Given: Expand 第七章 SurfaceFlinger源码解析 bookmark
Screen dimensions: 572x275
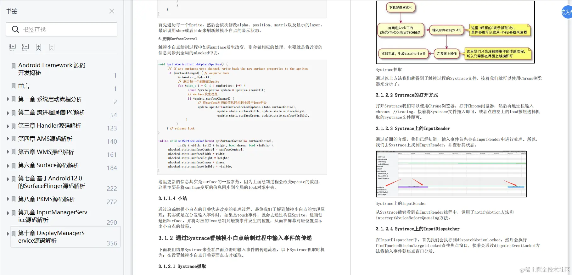Looking at the screenshot, I should [x=8, y=179].
